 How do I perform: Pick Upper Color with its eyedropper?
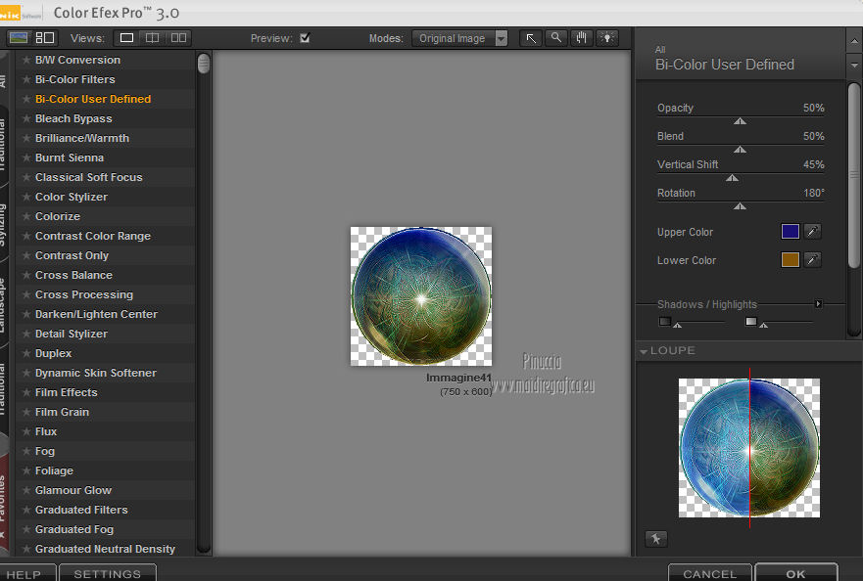point(812,232)
